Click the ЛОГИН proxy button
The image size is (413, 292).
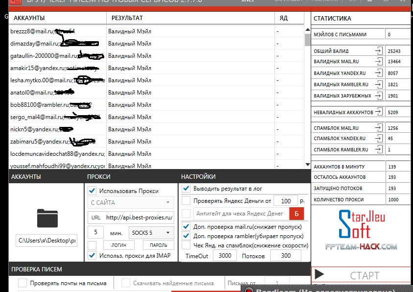pyautogui.click(x=119, y=245)
